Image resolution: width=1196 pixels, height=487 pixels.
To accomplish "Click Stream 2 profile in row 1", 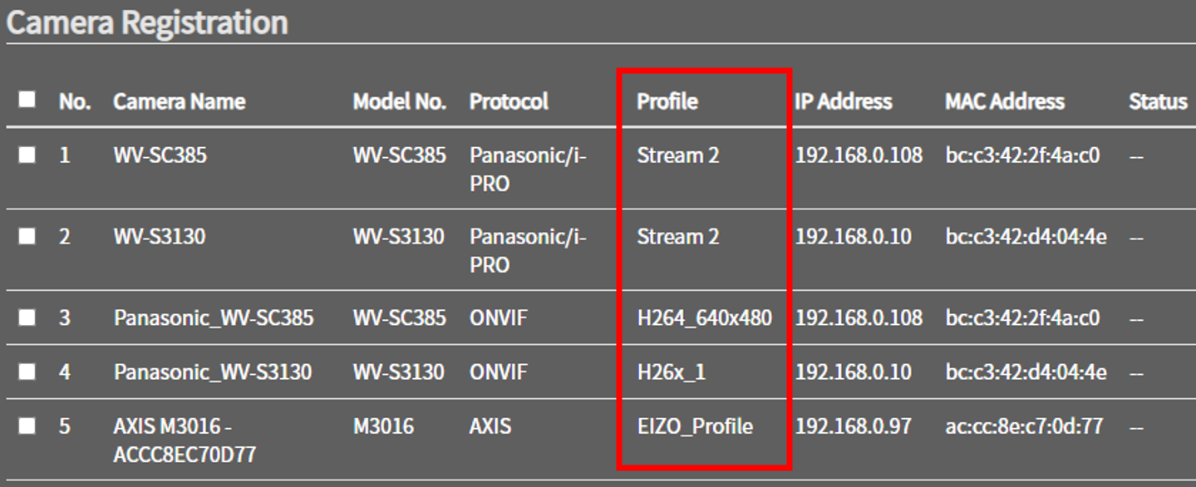I will [x=678, y=155].
